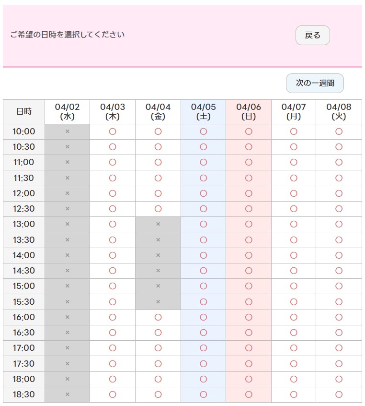
Task: Click the 04/06 (日) column header
Action: click(249, 112)
